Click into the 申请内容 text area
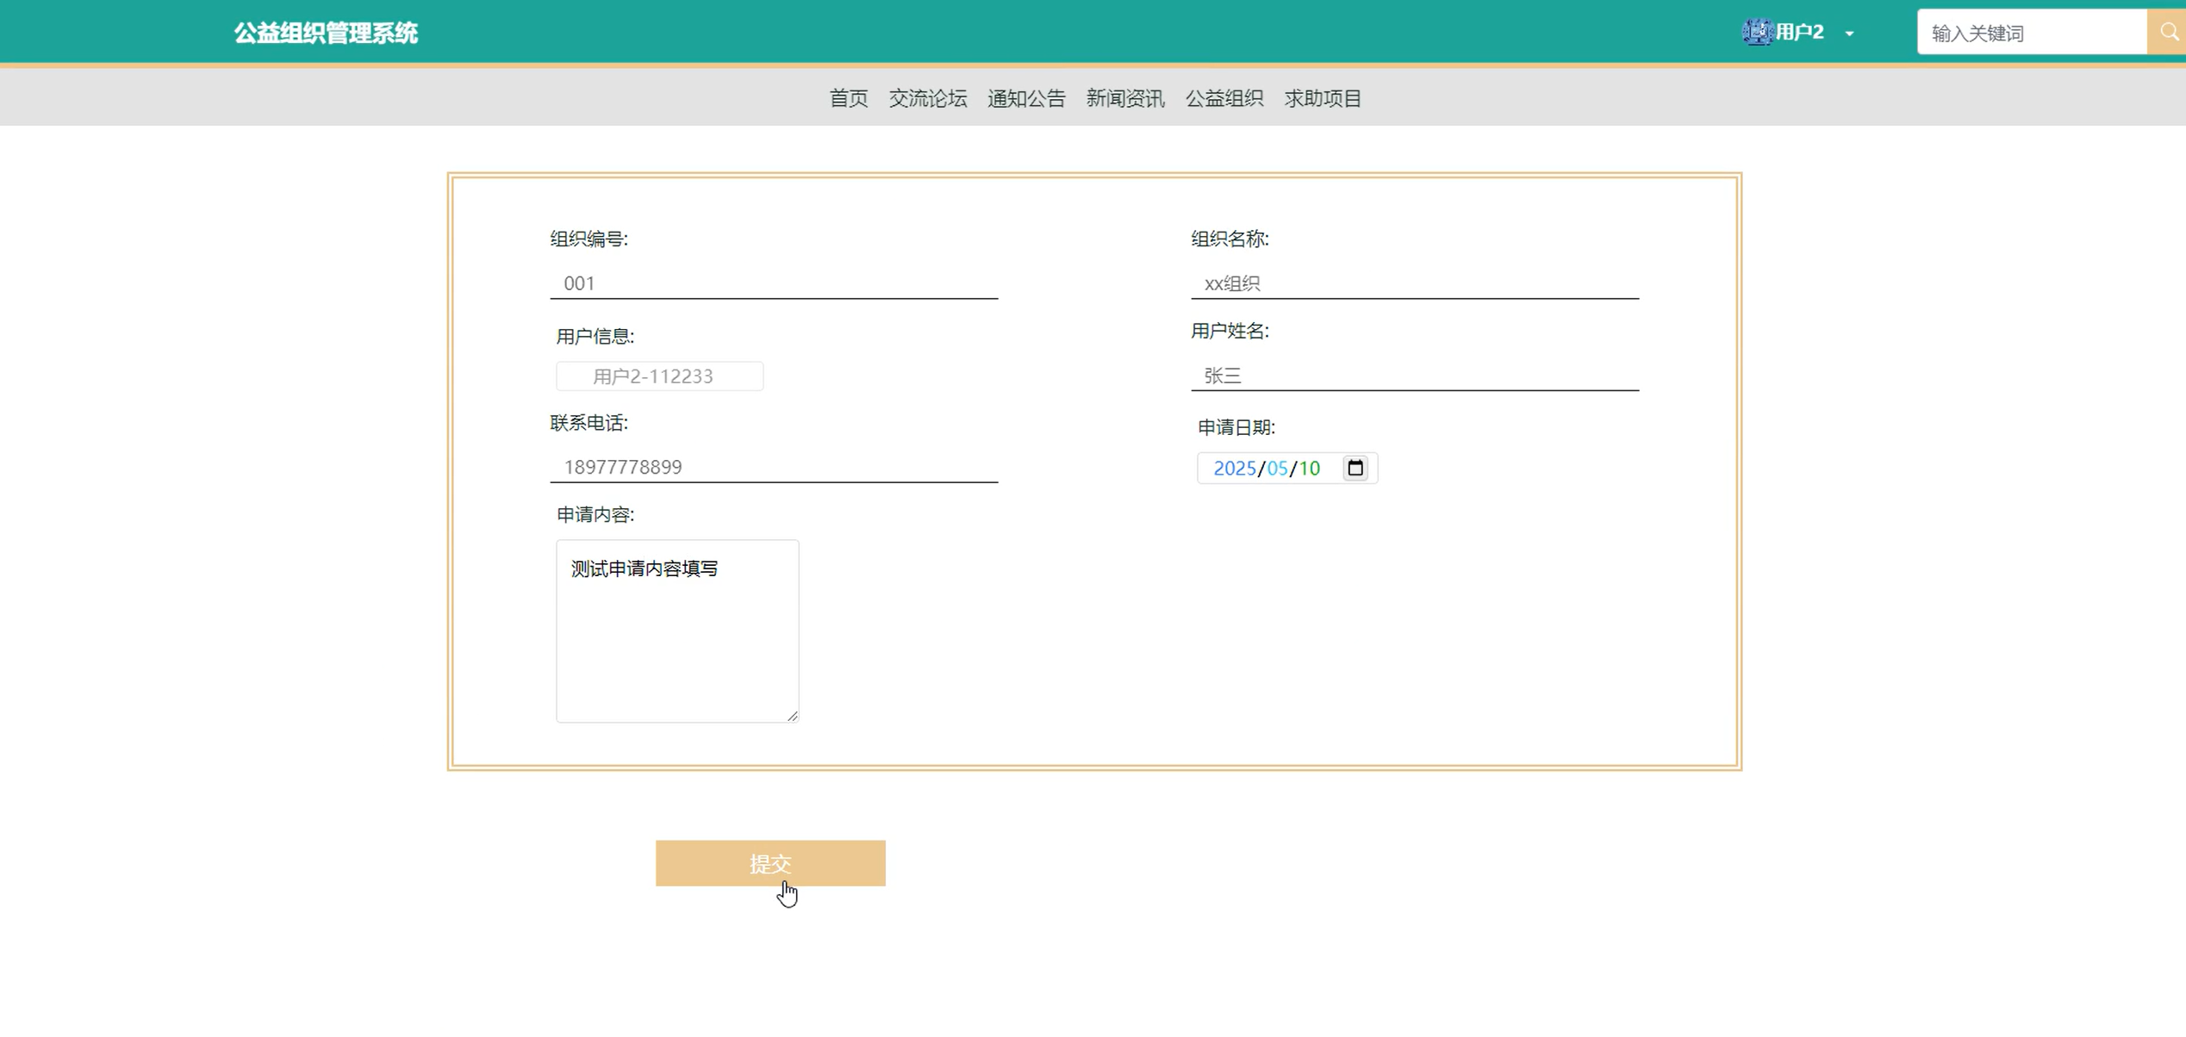The width and height of the screenshot is (2186, 1037). [677, 630]
